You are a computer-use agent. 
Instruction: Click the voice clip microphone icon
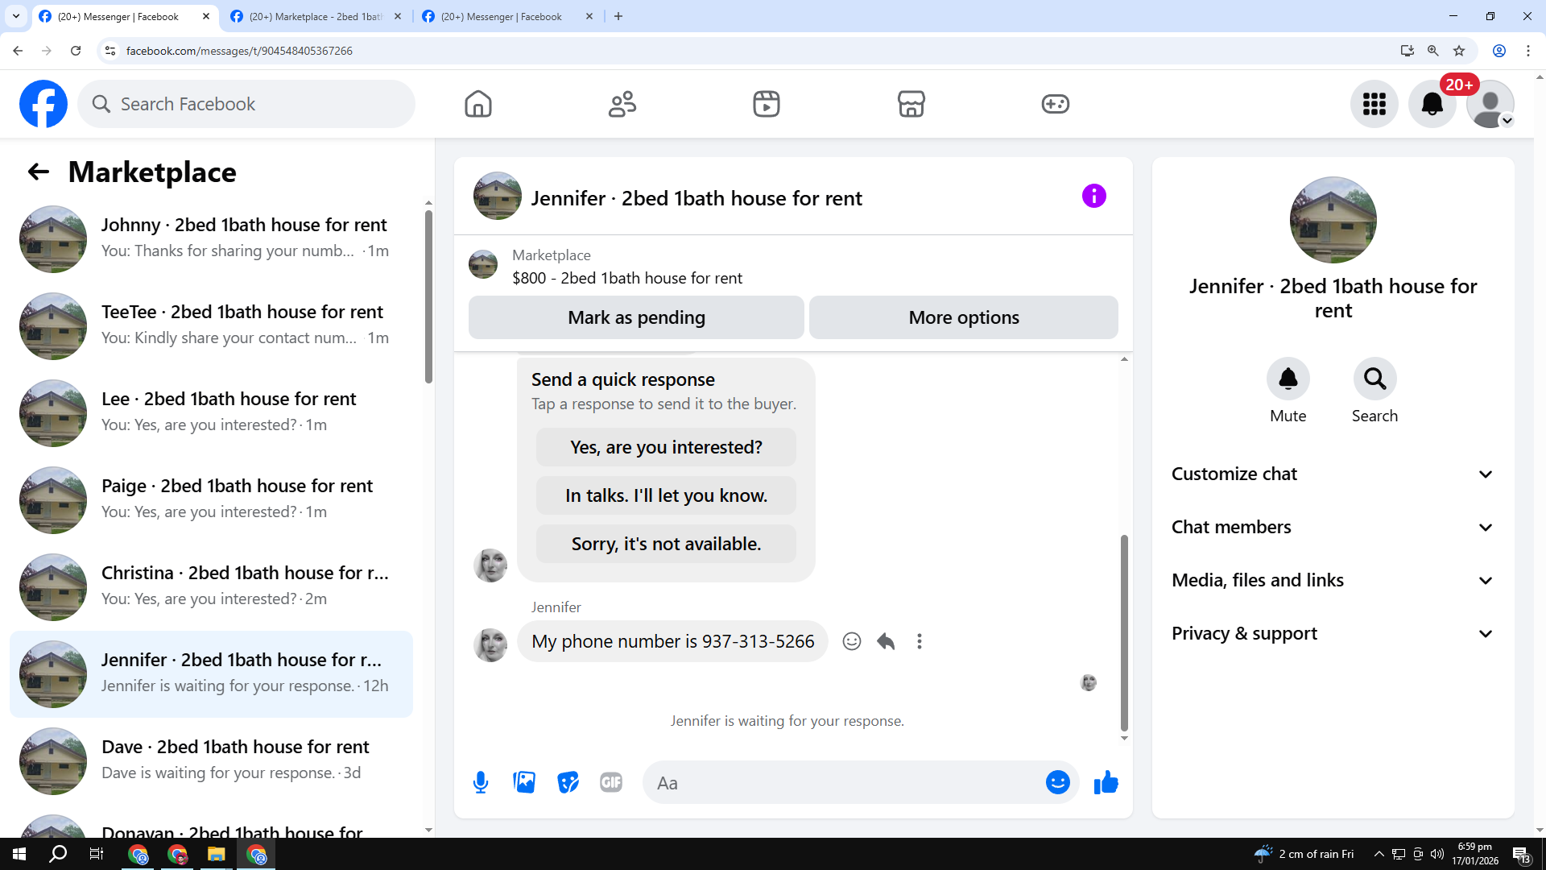481,782
